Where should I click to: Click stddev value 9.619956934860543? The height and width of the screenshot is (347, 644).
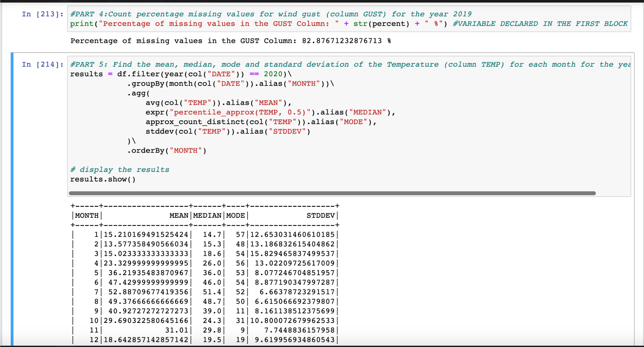click(295, 340)
